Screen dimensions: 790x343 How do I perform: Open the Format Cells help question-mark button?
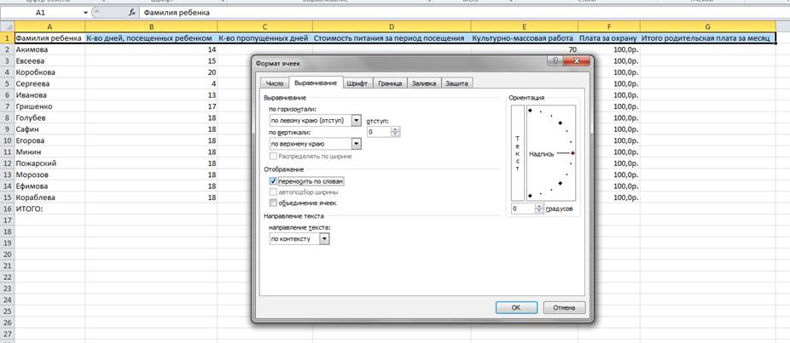pyautogui.click(x=555, y=60)
